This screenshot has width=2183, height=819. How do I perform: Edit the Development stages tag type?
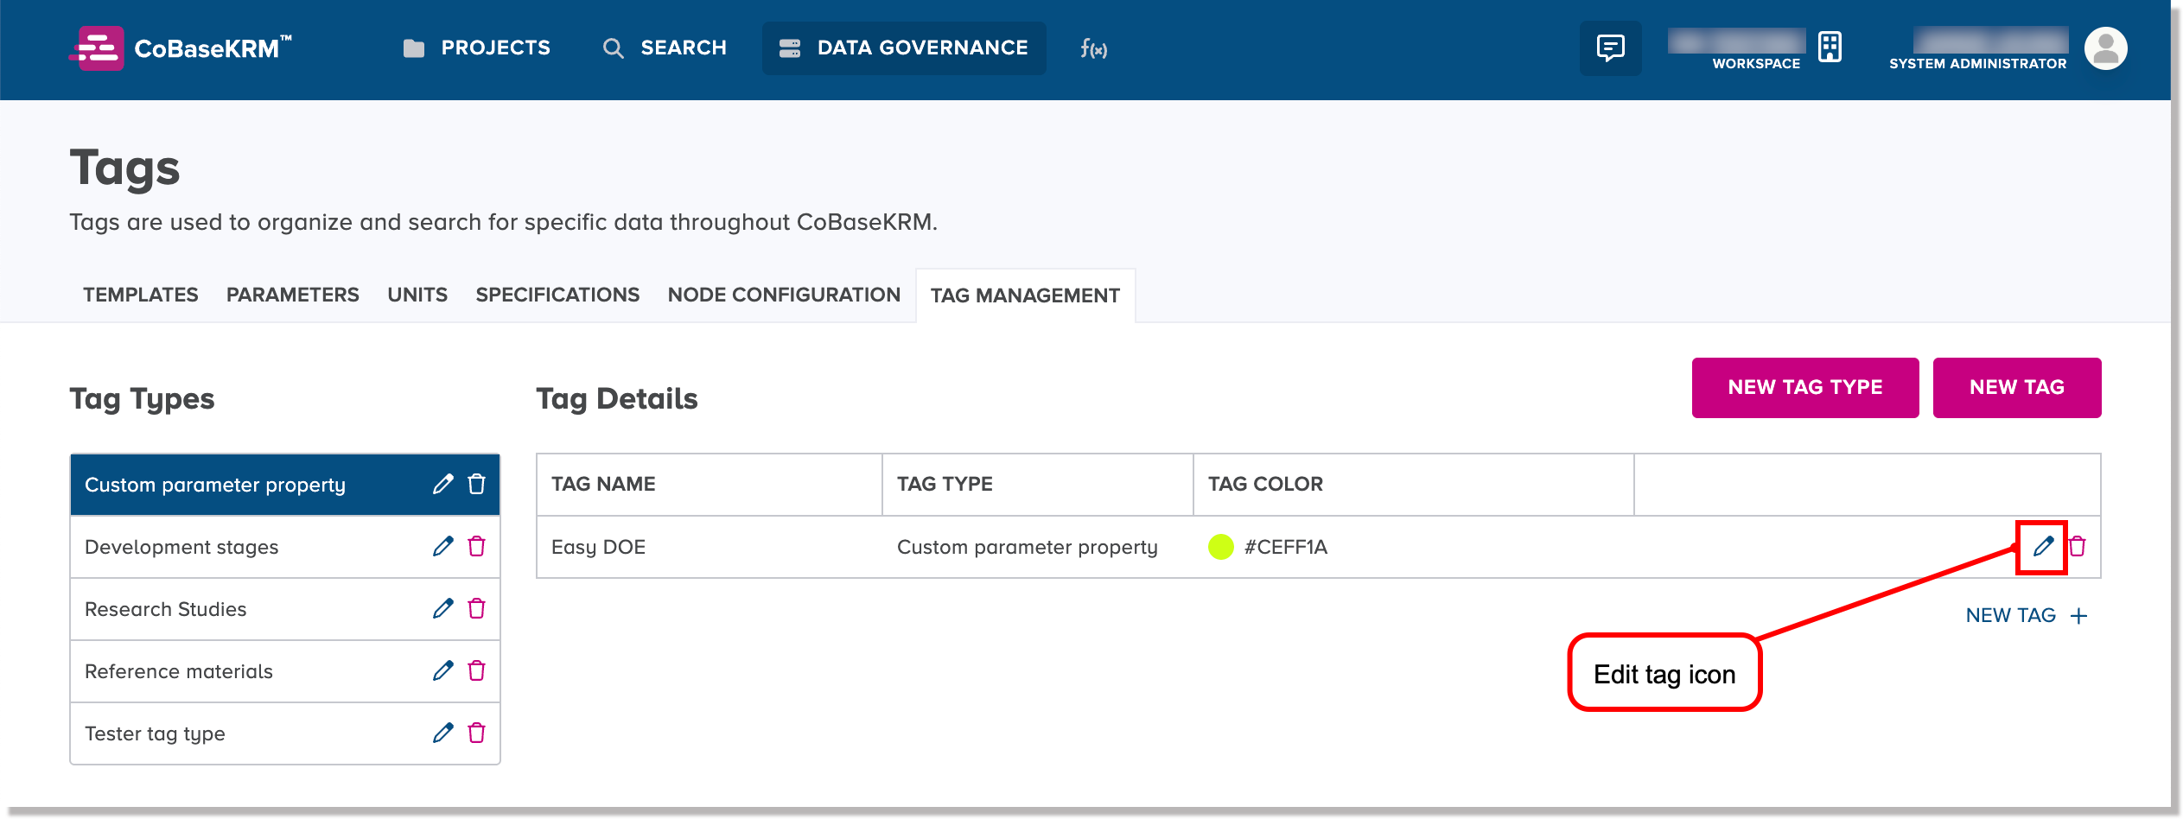(x=442, y=547)
